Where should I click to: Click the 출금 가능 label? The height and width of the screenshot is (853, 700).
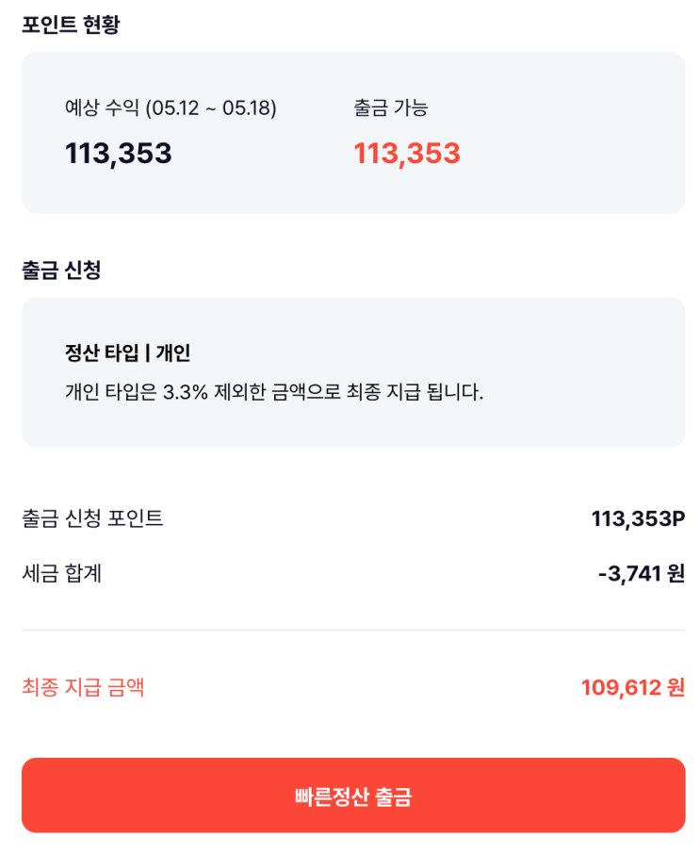tap(391, 108)
